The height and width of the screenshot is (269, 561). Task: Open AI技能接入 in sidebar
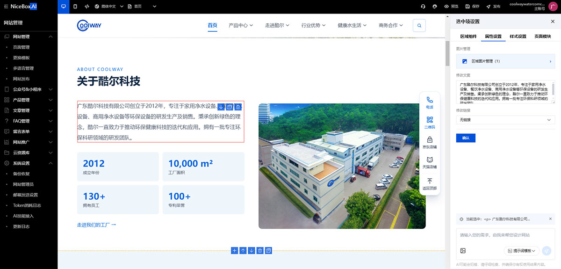tap(23, 216)
